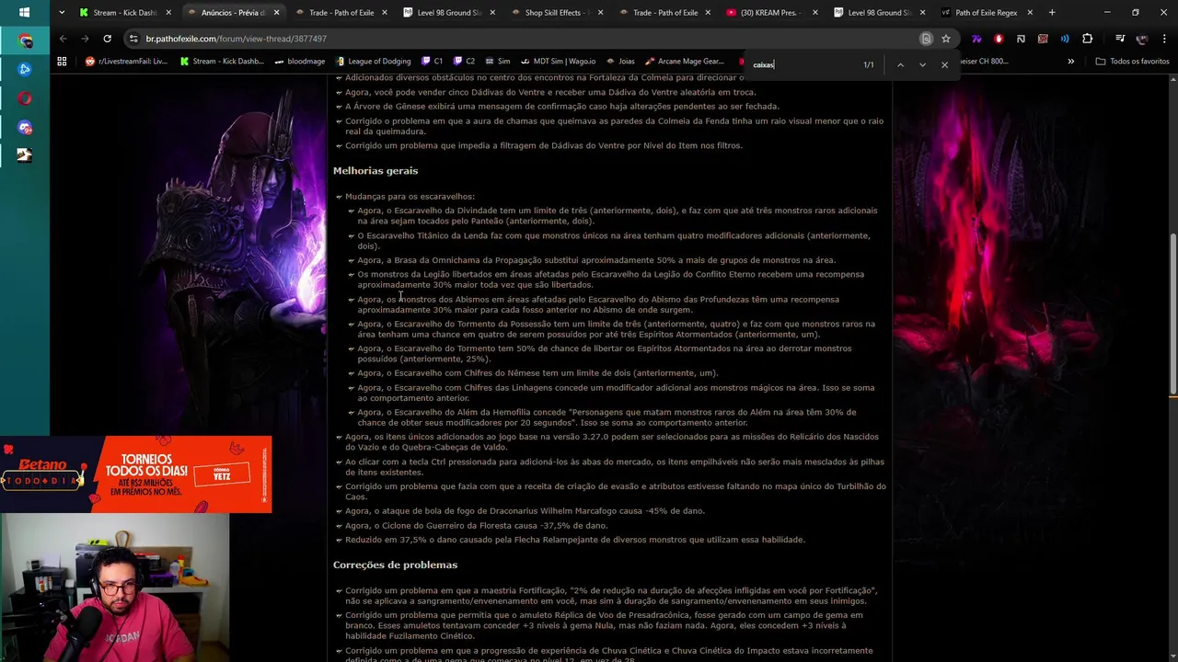The image size is (1178, 662).
Task: Open the C1 Twitch bookmark
Action: [x=432, y=62]
